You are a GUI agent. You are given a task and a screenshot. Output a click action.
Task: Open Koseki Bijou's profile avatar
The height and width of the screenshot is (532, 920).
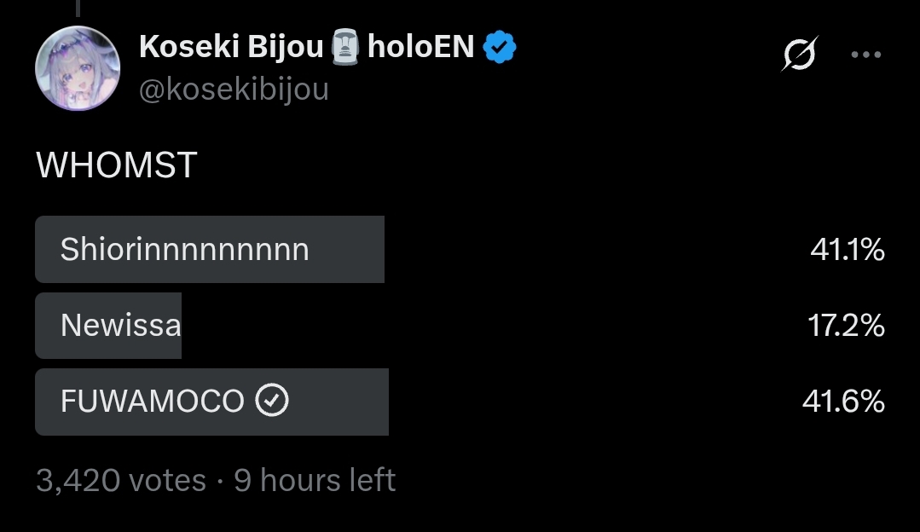point(78,68)
